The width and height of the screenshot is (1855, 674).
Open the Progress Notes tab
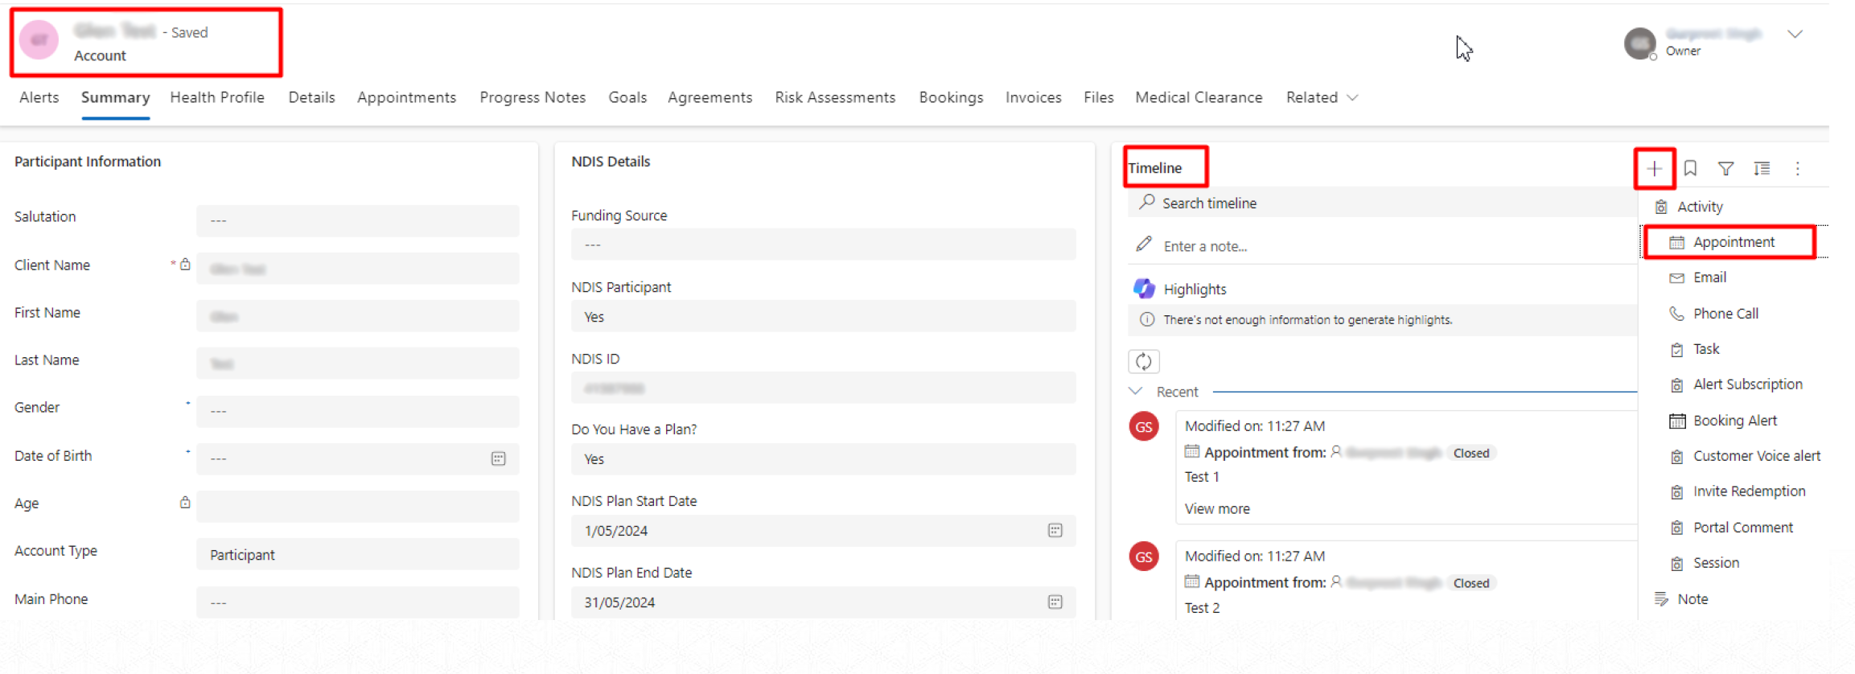(533, 97)
